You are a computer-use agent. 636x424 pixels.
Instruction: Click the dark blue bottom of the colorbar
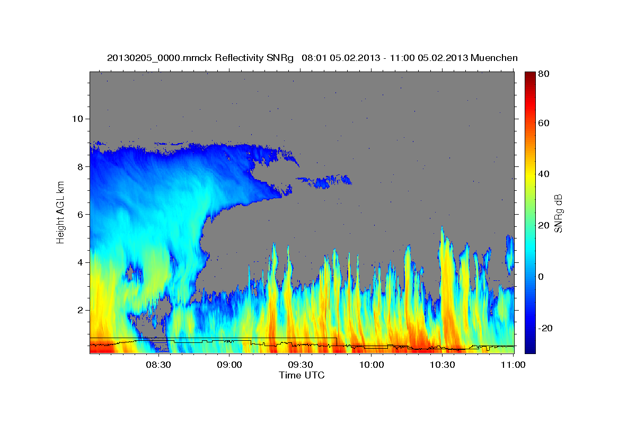pyautogui.click(x=530, y=348)
